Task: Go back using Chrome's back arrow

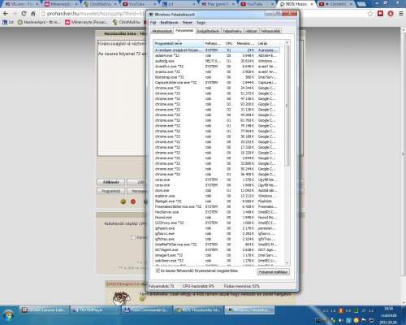Action: 5,14
